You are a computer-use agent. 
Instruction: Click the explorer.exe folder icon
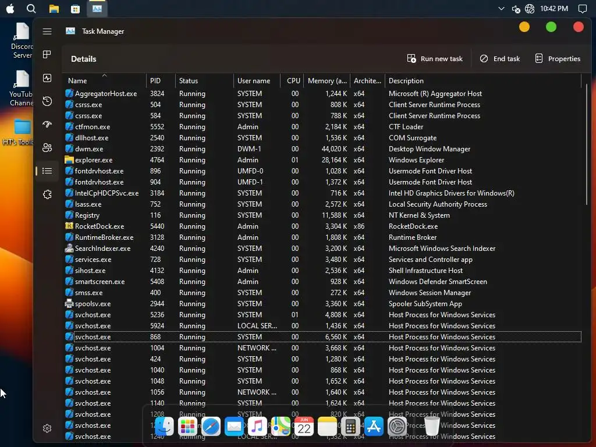pos(69,160)
